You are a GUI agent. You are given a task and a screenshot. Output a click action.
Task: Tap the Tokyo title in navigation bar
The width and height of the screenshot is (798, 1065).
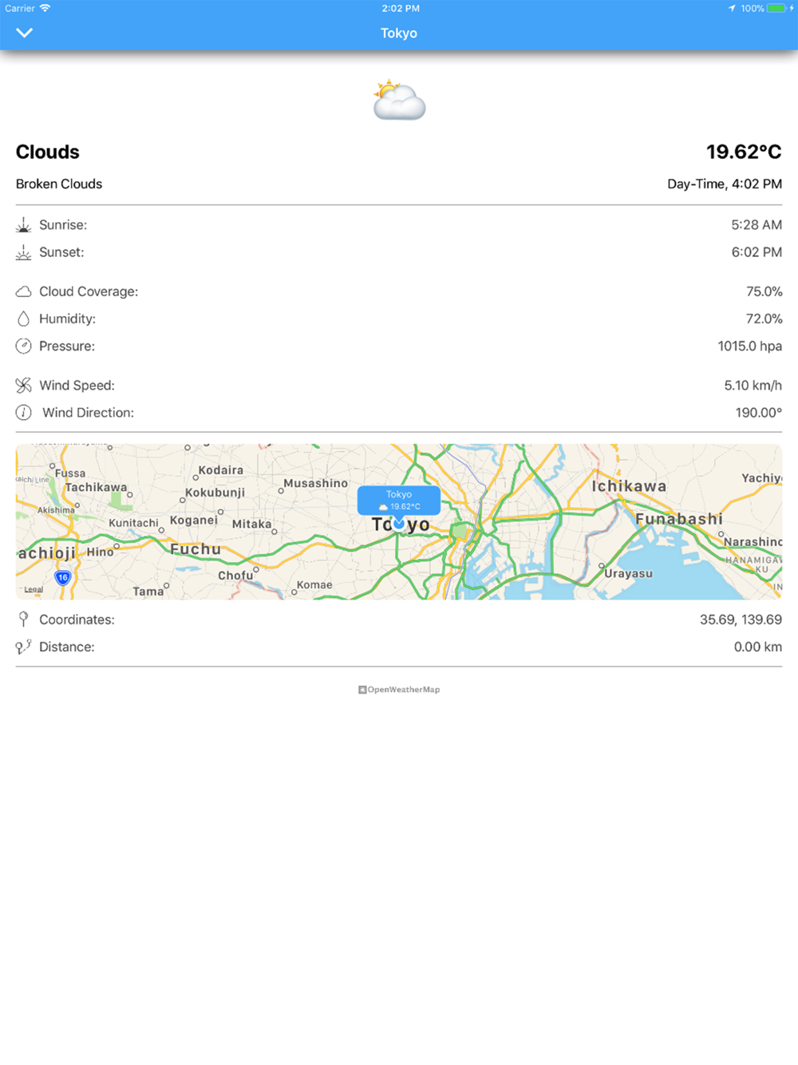pos(399,33)
